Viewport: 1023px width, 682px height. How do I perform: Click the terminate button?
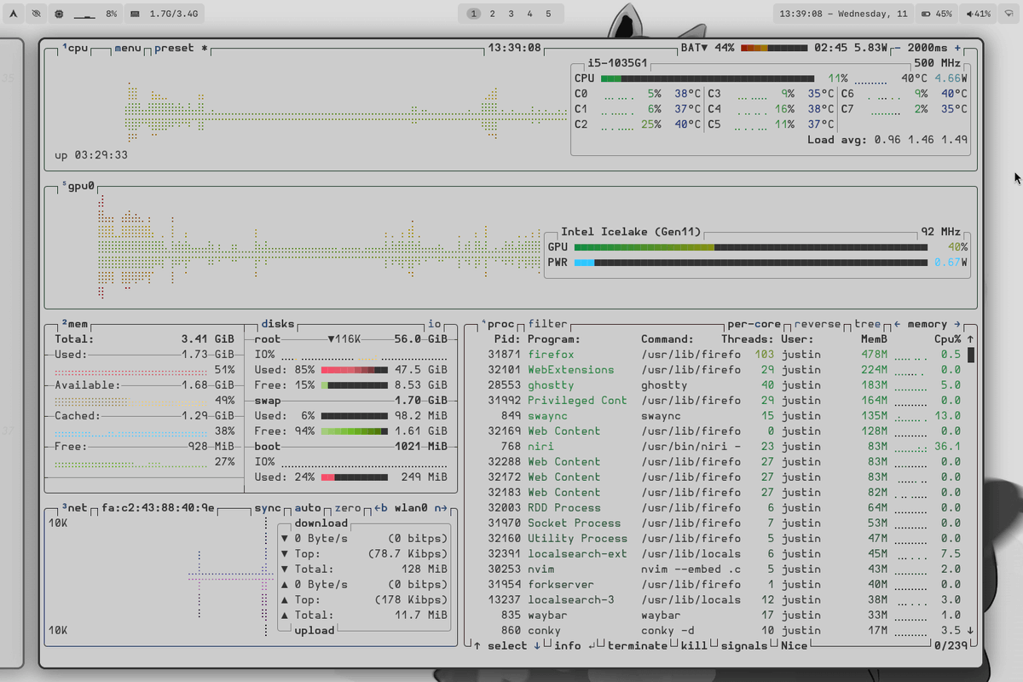638,645
